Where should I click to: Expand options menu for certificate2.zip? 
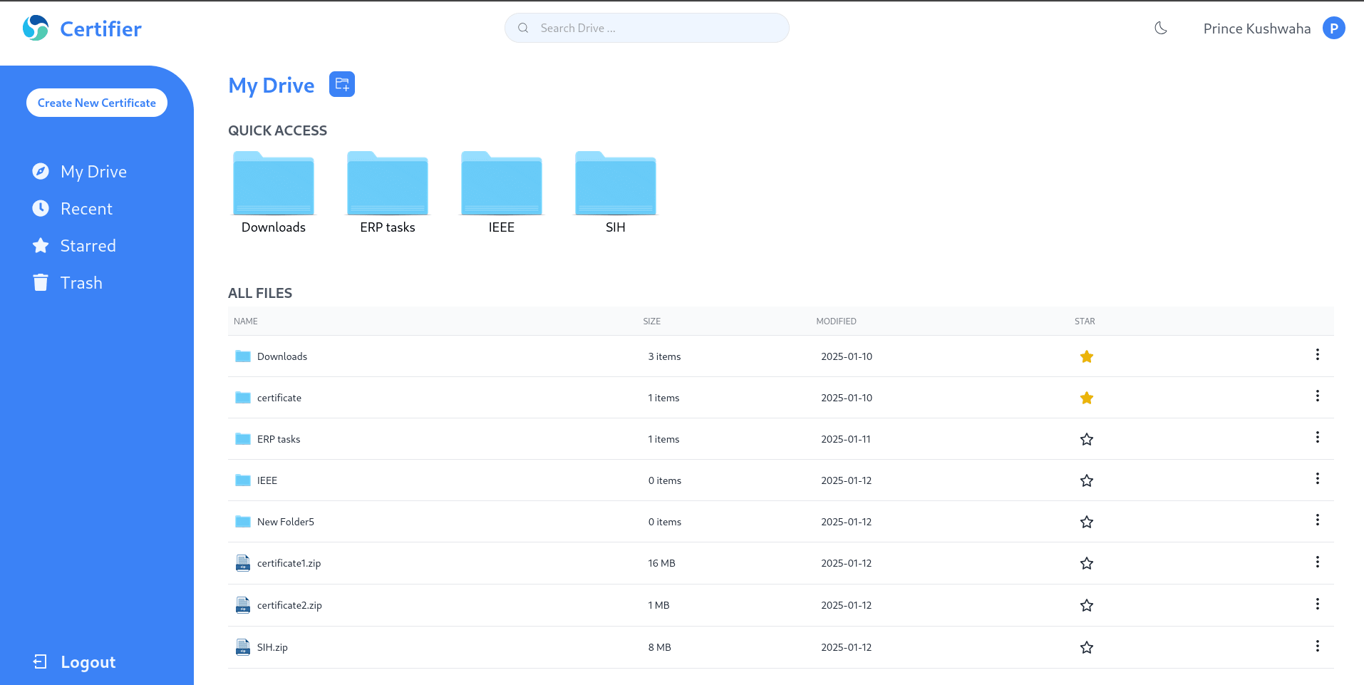point(1317,604)
